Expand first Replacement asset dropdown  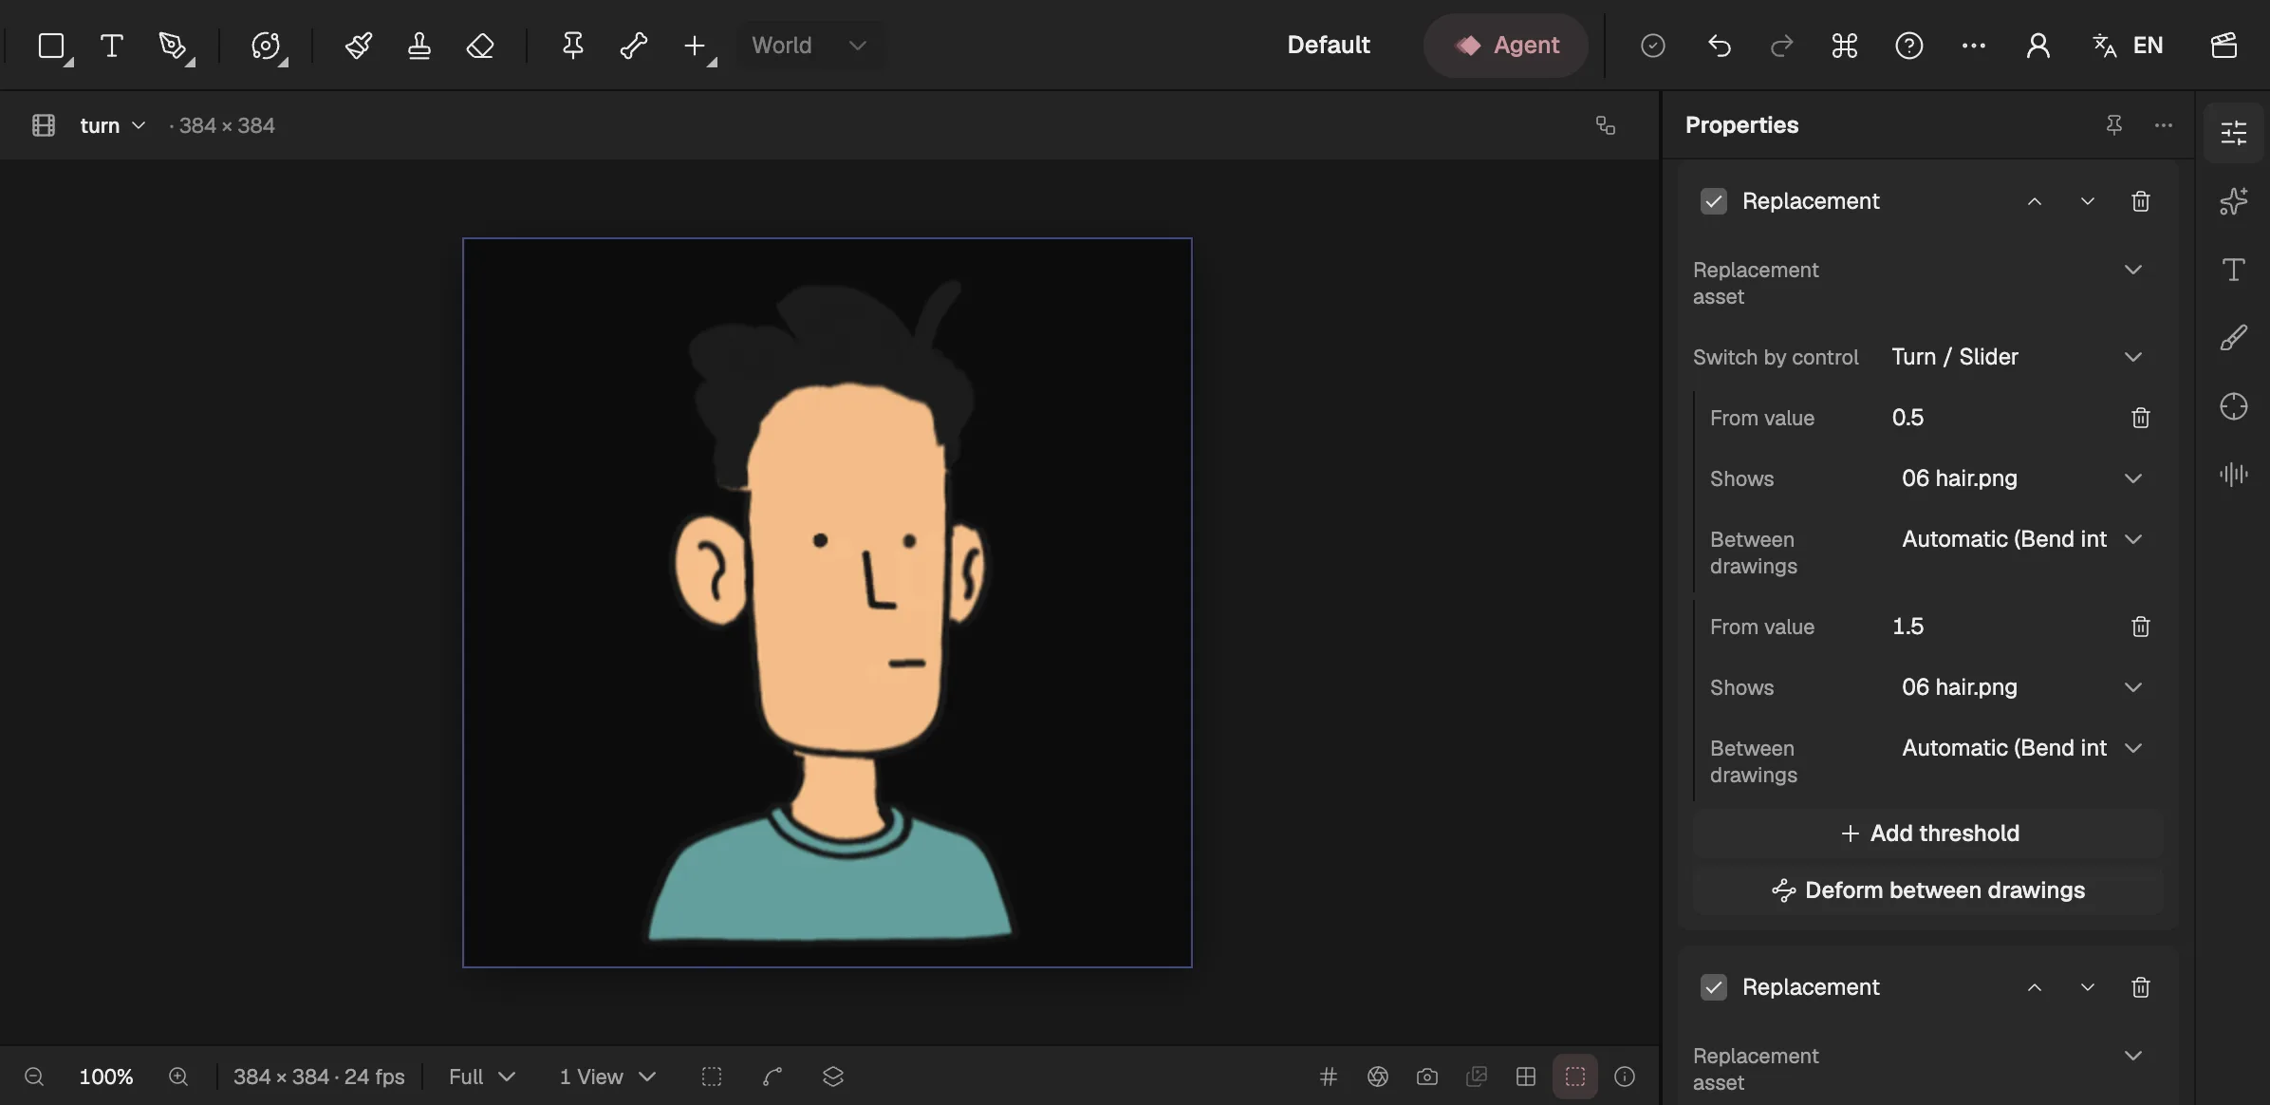point(2132,270)
